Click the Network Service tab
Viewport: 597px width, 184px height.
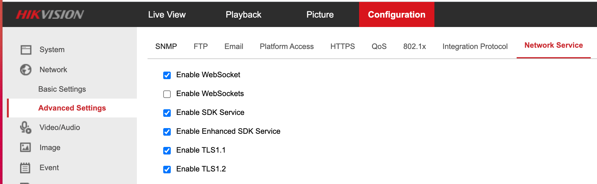click(x=554, y=45)
